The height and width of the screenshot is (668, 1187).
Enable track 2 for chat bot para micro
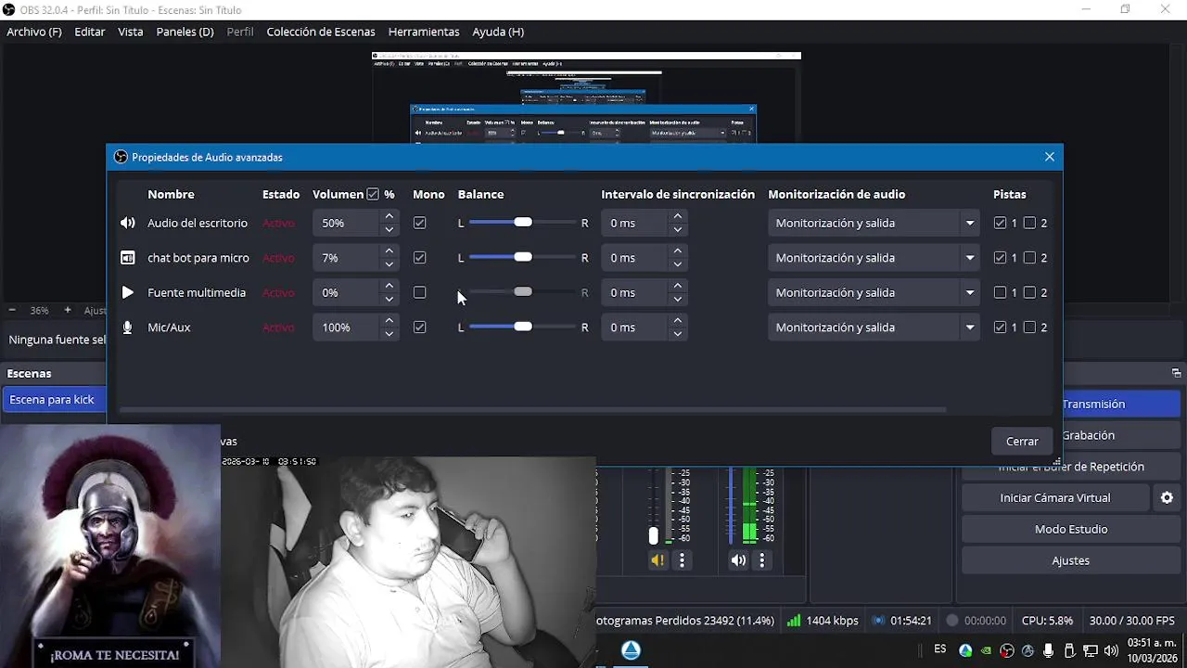(1029, 258)
